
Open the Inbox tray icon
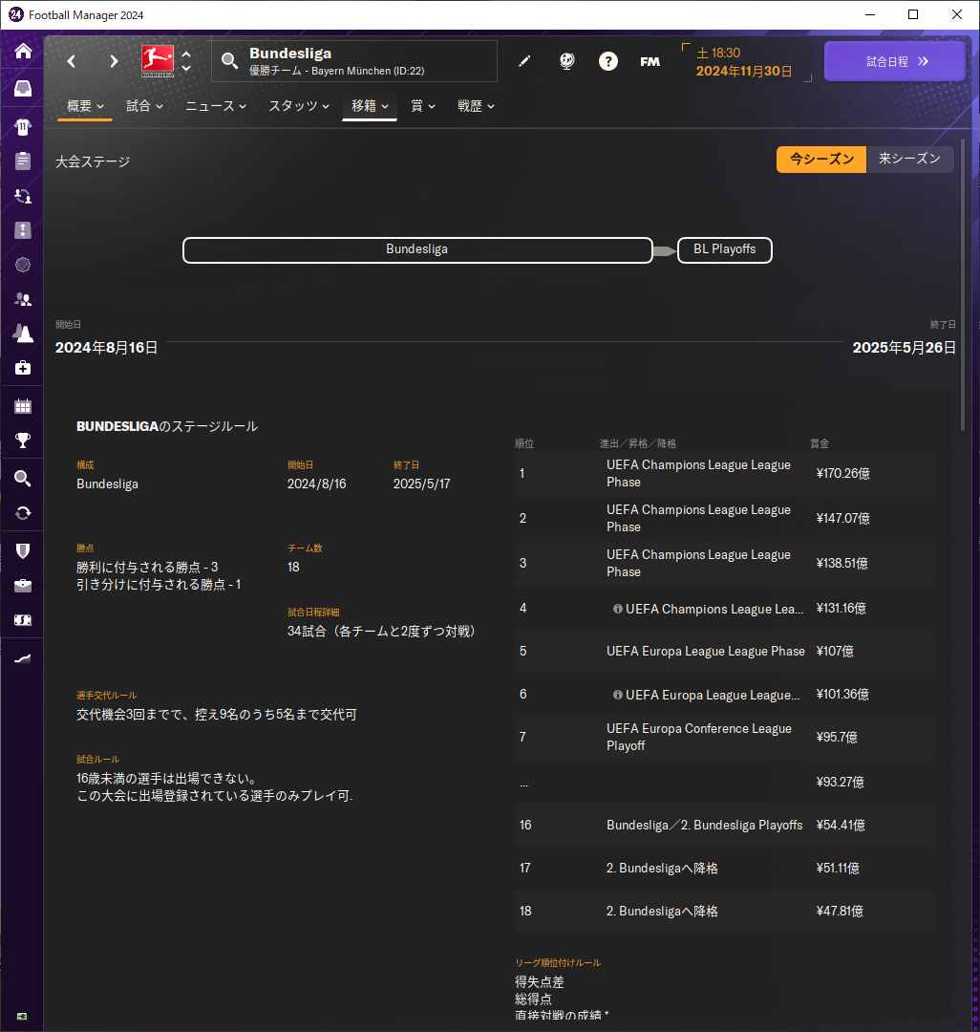[x=23, y=88]
